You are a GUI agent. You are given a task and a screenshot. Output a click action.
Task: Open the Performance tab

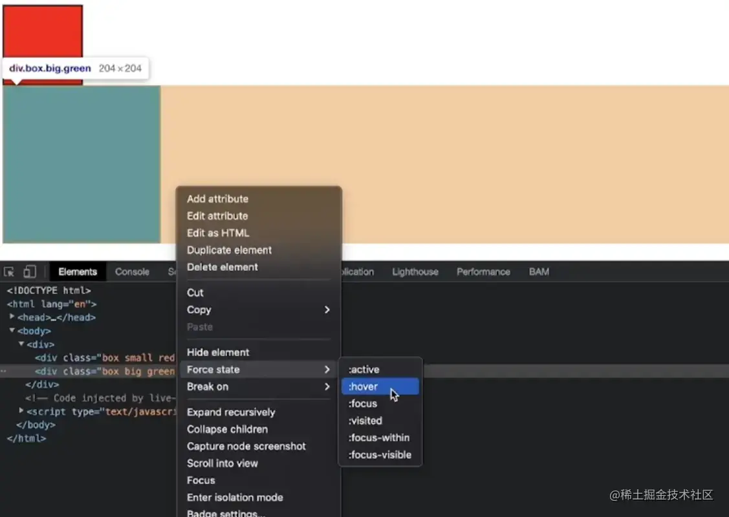483,271
